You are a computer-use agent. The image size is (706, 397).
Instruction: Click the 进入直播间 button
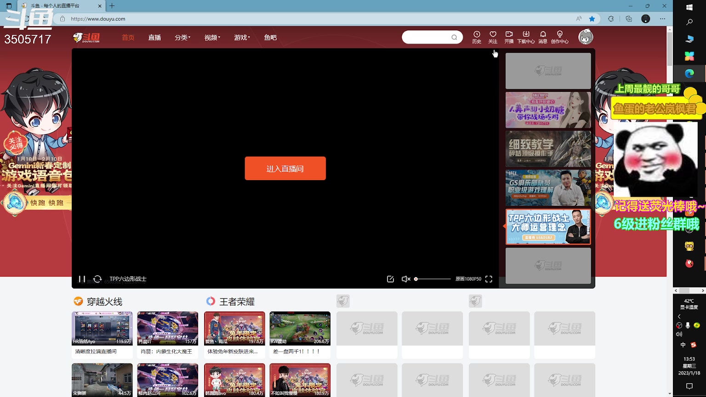[285, 168]
